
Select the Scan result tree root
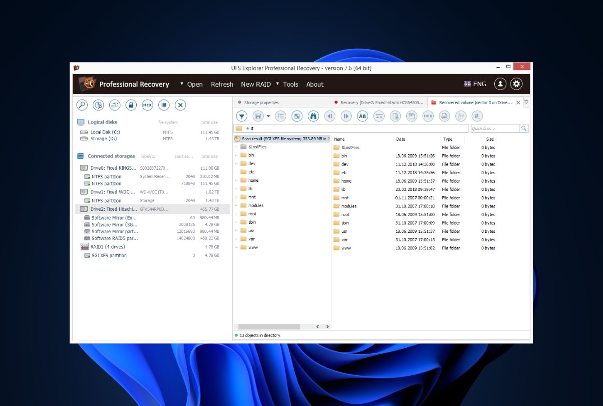pos(282,138)
